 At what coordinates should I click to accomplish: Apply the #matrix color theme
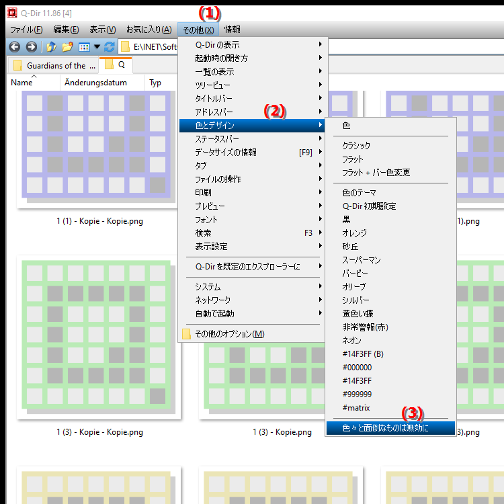click(390, 408)
